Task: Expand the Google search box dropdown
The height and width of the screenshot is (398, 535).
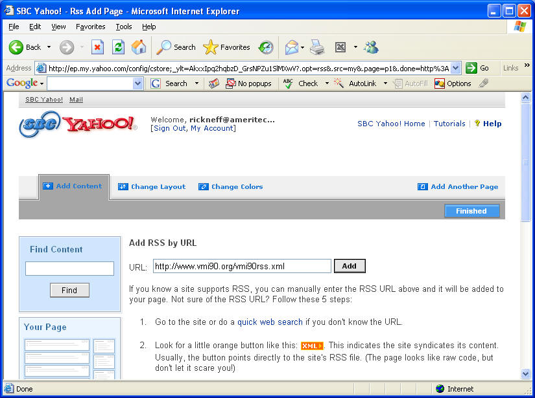Action: click(137, 83)
